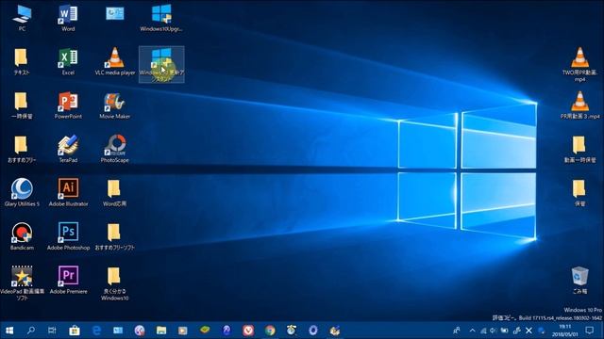Launch TeraPad from the desktop
Viewport: 604px width, 339px height.
pos(68,149)
